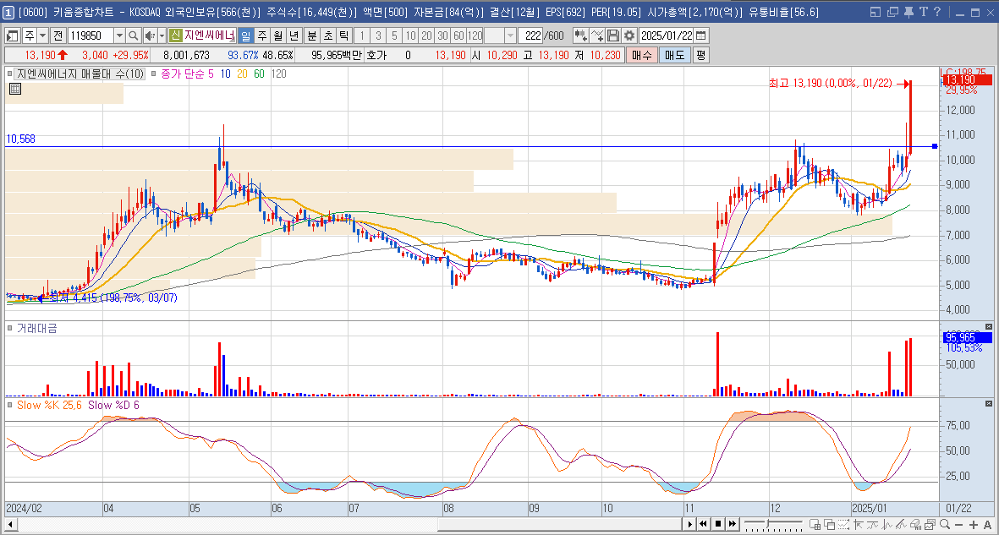Image resolution: width=999 pixels, height=535 pixels.
Task: Open the 주 market type dropdown arrow
Action: 42,35
